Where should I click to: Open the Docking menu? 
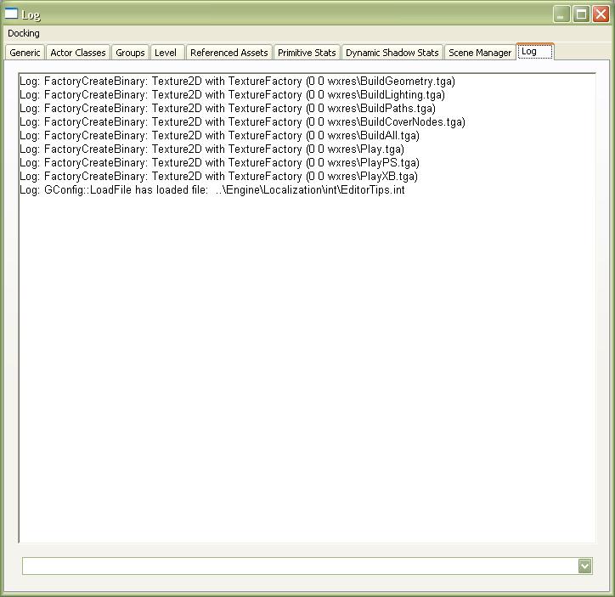24,33
